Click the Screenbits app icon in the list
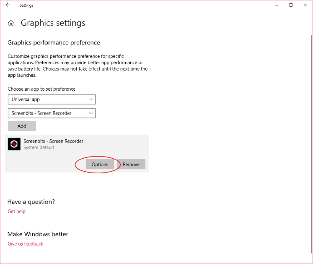Screen dimensions: 313x264 click(14, 144)
